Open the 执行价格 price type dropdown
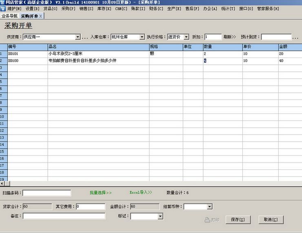The width and height of the screenshot is (302, 233). [187, 37]
